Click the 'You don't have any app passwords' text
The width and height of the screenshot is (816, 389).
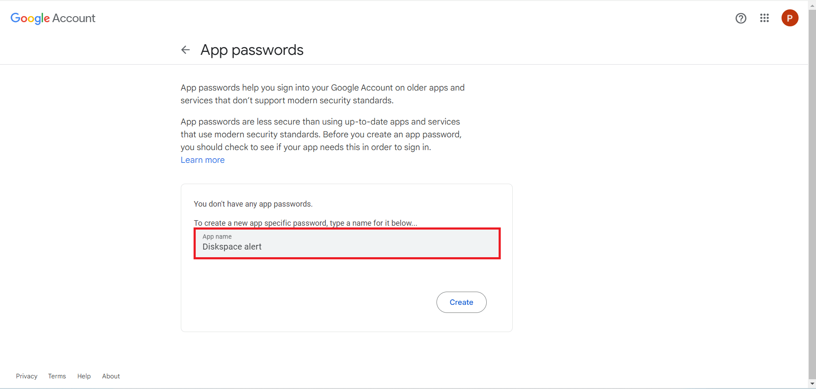click(x=253, y=204)
